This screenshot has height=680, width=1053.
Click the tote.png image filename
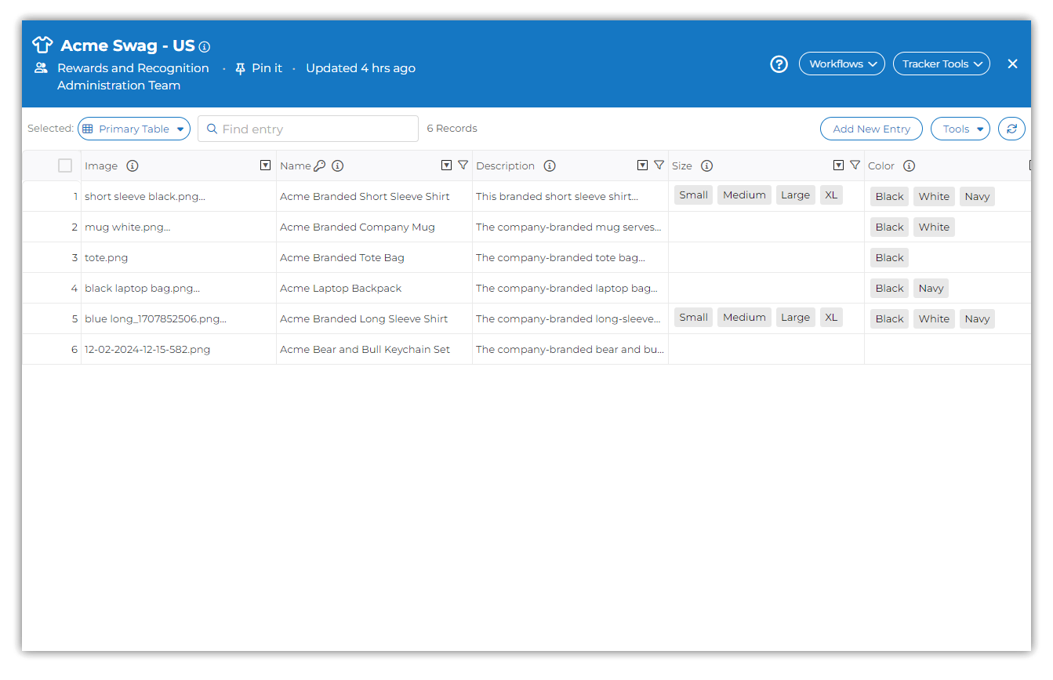[x=107, y=258]
